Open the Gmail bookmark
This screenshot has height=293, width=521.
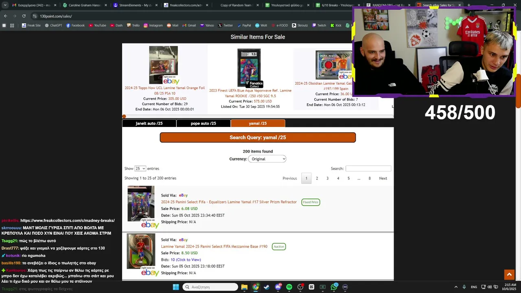point(188,25)
